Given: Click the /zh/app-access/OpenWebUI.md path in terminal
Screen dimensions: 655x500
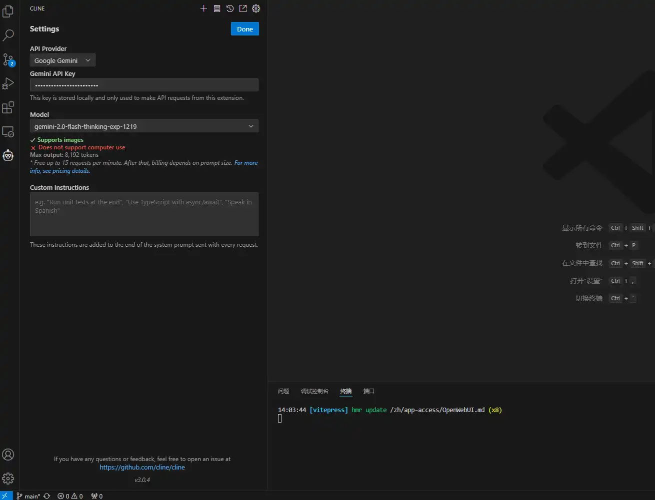Looking at the screenshot, I should [x=437, y=410].
